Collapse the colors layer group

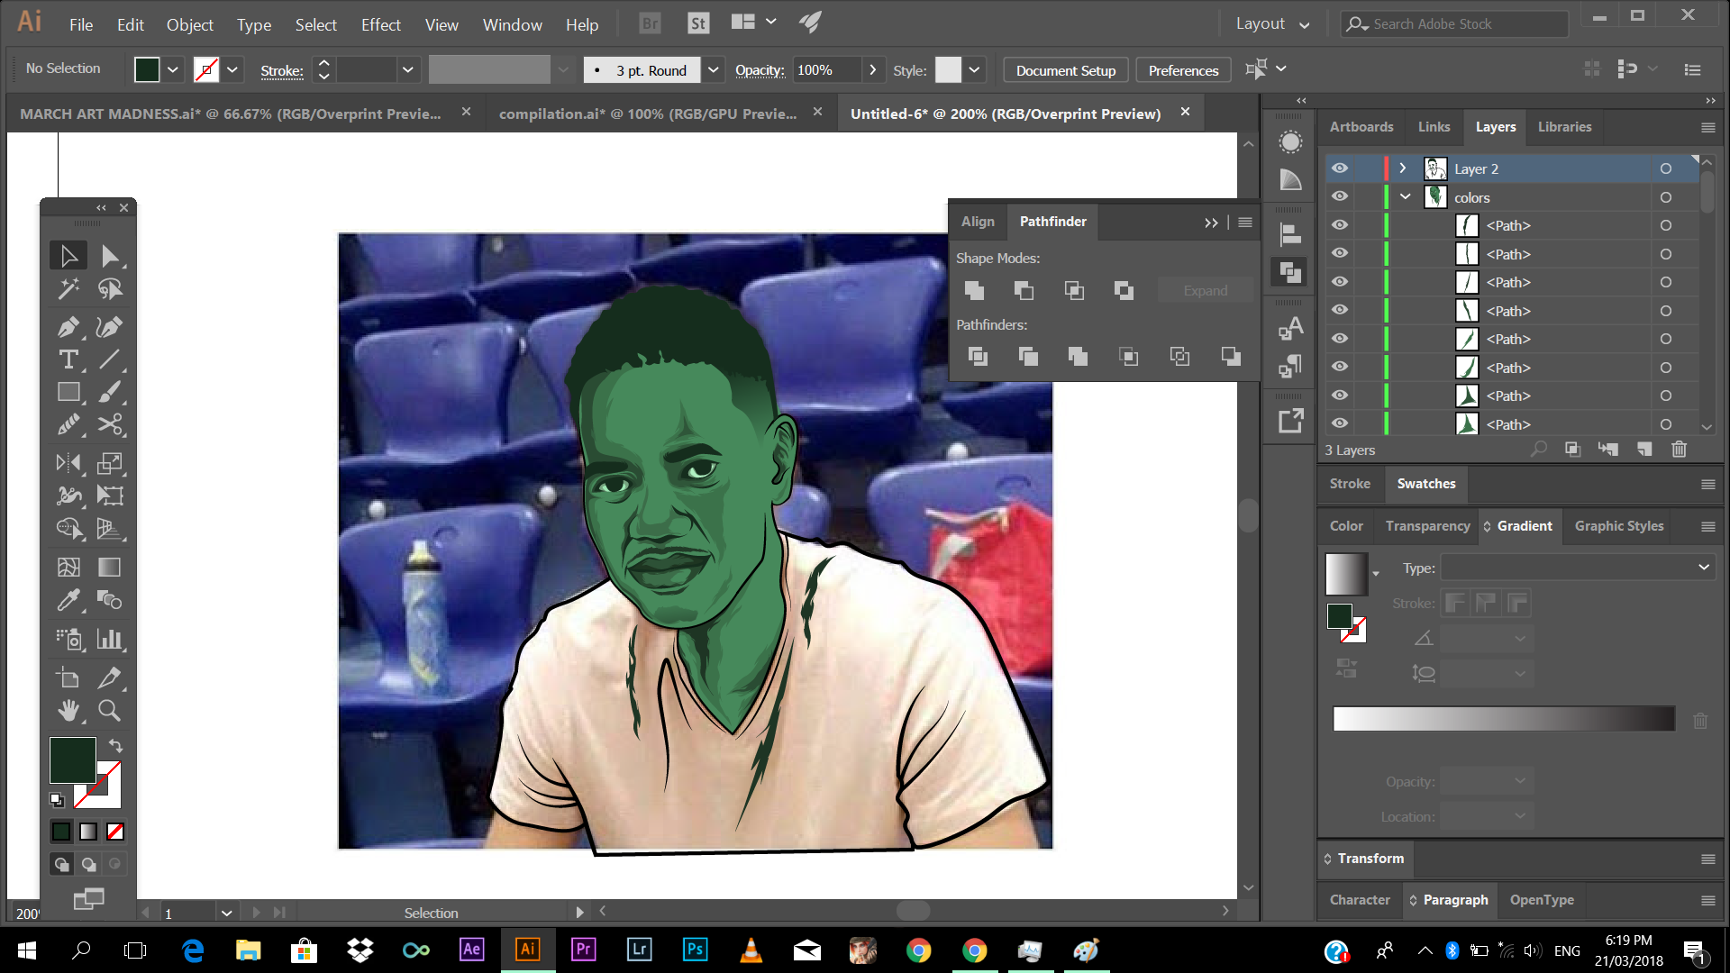tap(1405, 197)
